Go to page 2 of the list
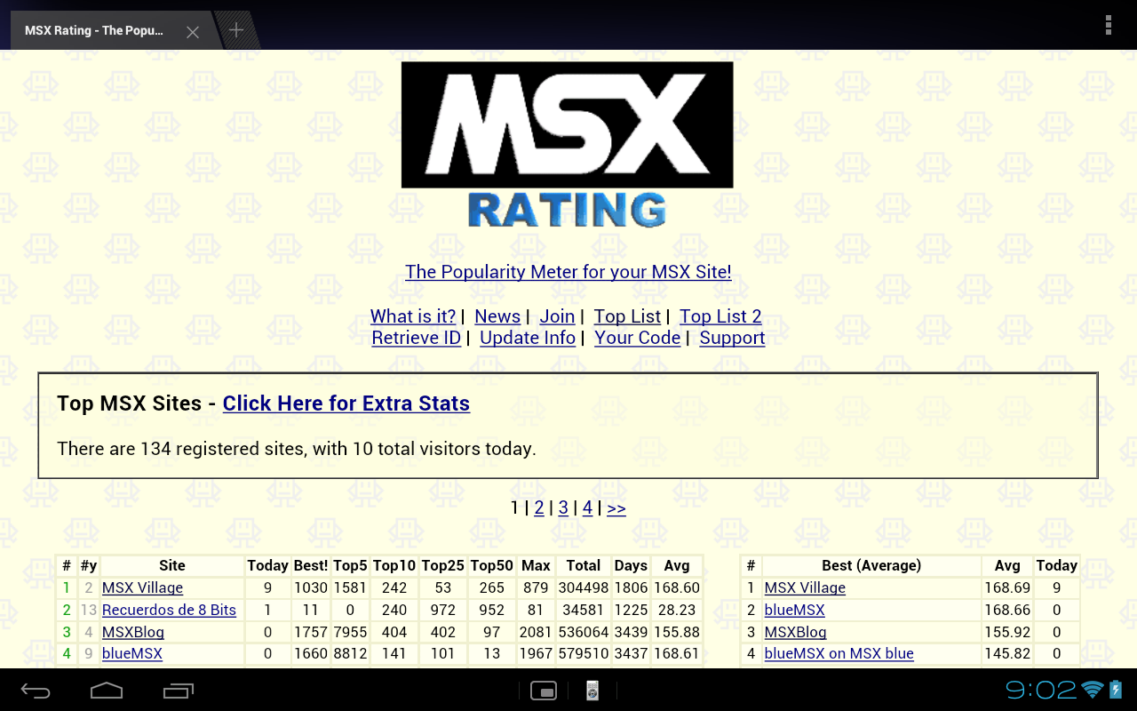Viewport: 1137px width, 711px height. point(539,508)
